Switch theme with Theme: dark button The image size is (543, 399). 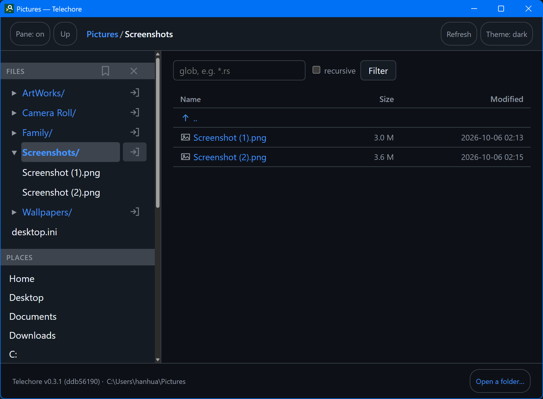click(507, 34)
